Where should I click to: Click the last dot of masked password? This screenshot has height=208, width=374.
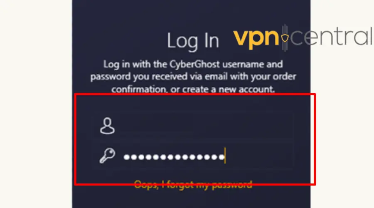pos(221,157)
